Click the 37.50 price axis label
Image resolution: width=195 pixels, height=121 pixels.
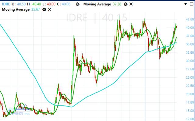(x=190, y=36)
